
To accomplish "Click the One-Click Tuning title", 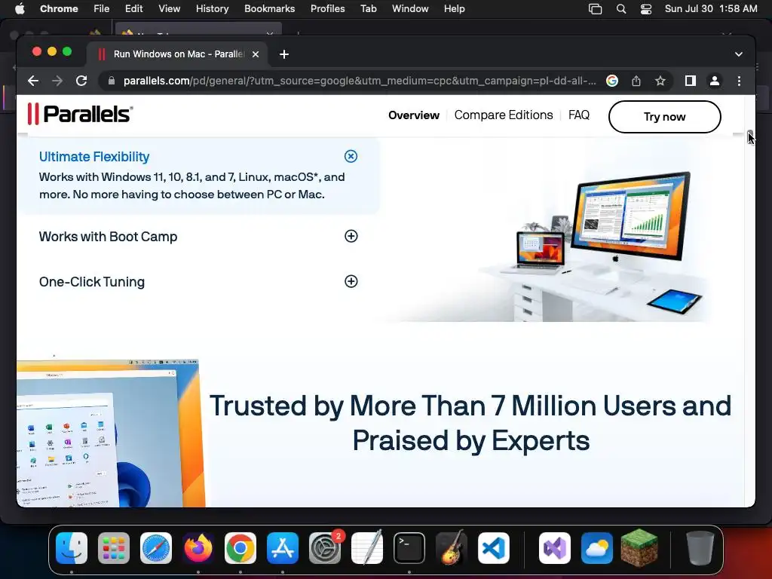I will pos(91,282).
